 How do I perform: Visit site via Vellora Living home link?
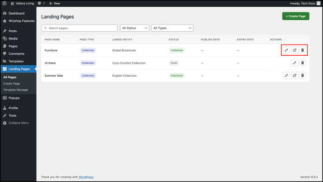22,3
